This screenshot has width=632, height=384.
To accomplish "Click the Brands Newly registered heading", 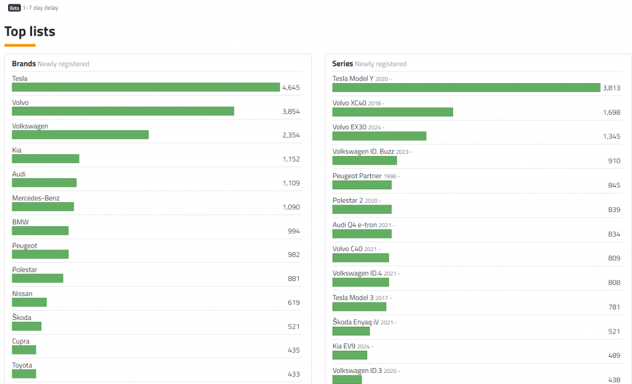I will coord(51,63).
